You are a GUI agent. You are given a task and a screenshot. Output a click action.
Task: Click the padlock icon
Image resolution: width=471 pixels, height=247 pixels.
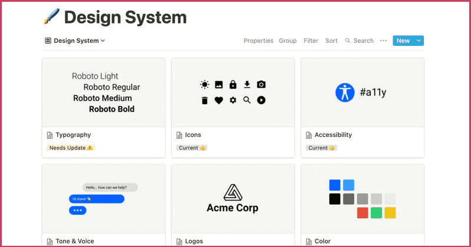233,85
